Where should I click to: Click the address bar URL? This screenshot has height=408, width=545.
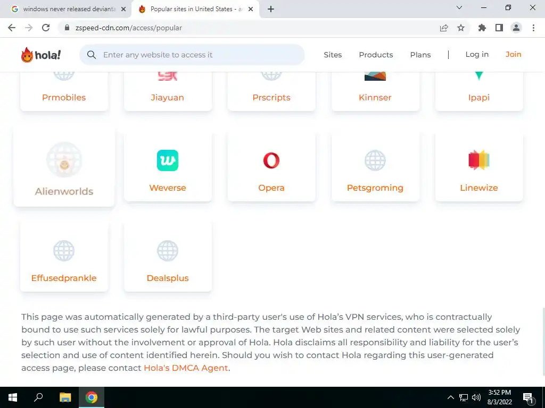point(129,28)
